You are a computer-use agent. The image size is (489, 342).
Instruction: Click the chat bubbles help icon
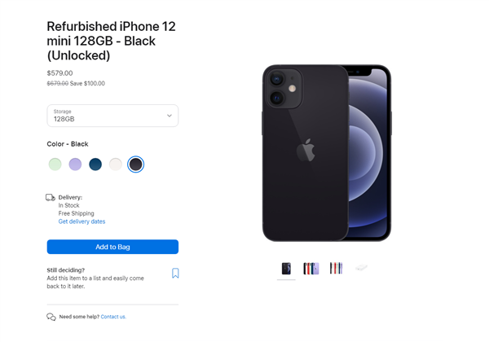click(51, 317)
